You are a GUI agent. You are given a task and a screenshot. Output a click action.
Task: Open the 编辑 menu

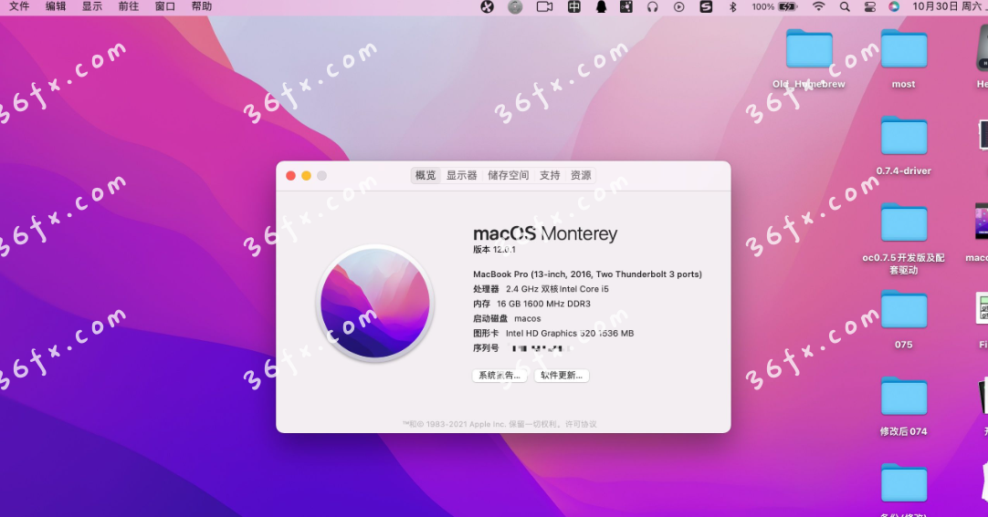(x=56, y=6)
